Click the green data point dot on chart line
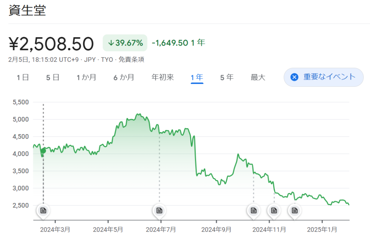 (x=43, y=150)
